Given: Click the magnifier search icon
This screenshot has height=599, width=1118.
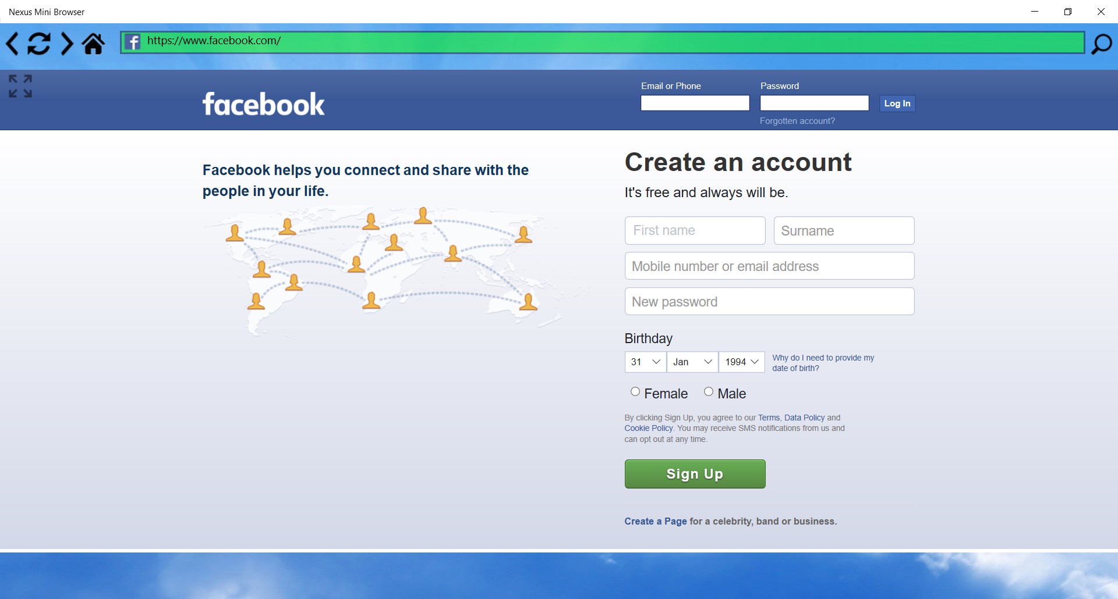Looking at the screenshot, I should [1101, 44].
